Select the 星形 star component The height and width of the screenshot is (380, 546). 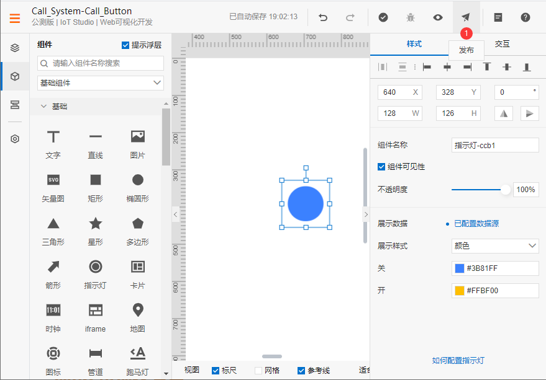tap(96, 231)
